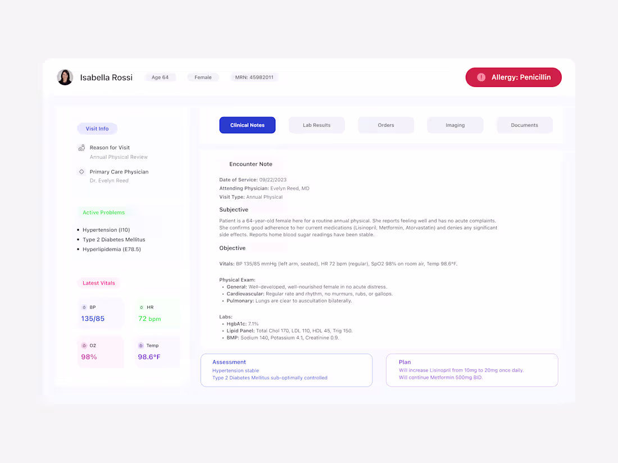Viewport: 618px width, 463px height.
Task: Open the Imaging tab
Action: pyautogui.click(x=455, y=125)
